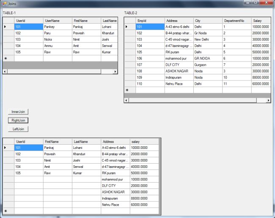The height and width of the screenshot is (218, 275).
Task: Click Table-2 EmpId column header
Action: 150,21
